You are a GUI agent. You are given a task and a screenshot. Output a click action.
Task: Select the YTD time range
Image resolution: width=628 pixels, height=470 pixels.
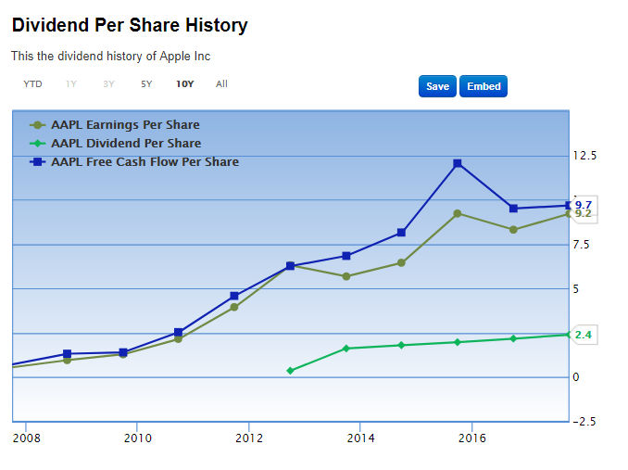[x=32, y=84]
